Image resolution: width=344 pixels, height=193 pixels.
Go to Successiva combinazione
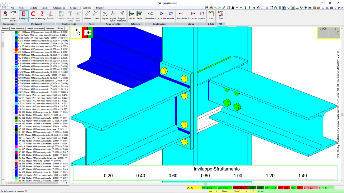click(161, 15)
